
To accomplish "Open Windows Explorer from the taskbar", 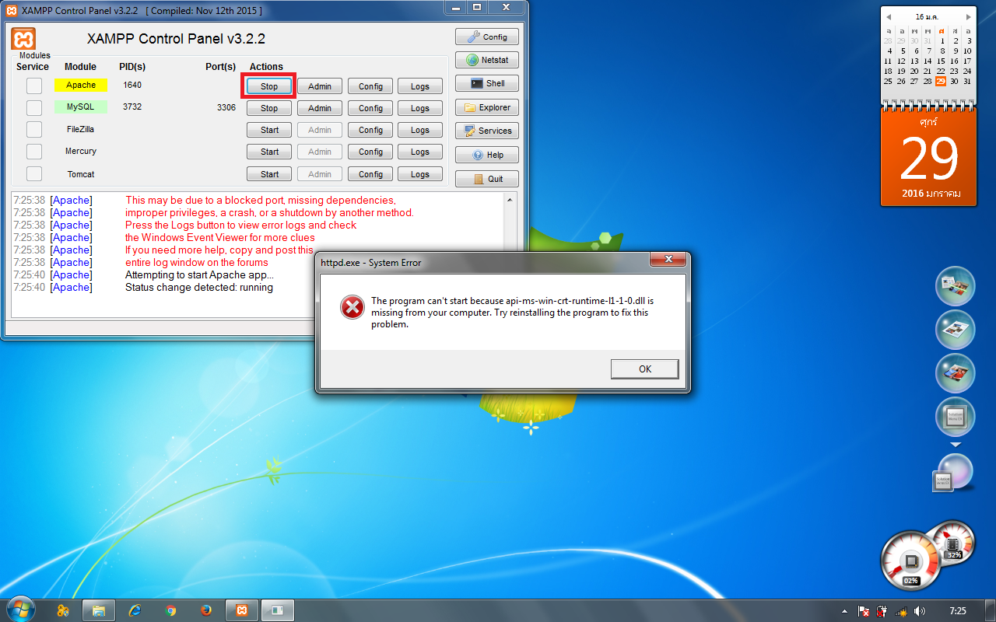I will 98,610.
